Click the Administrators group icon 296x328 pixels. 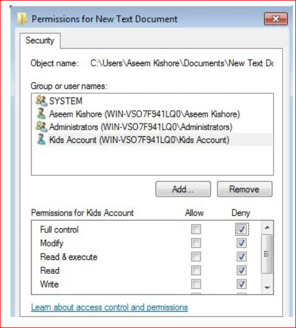[41, 127]
